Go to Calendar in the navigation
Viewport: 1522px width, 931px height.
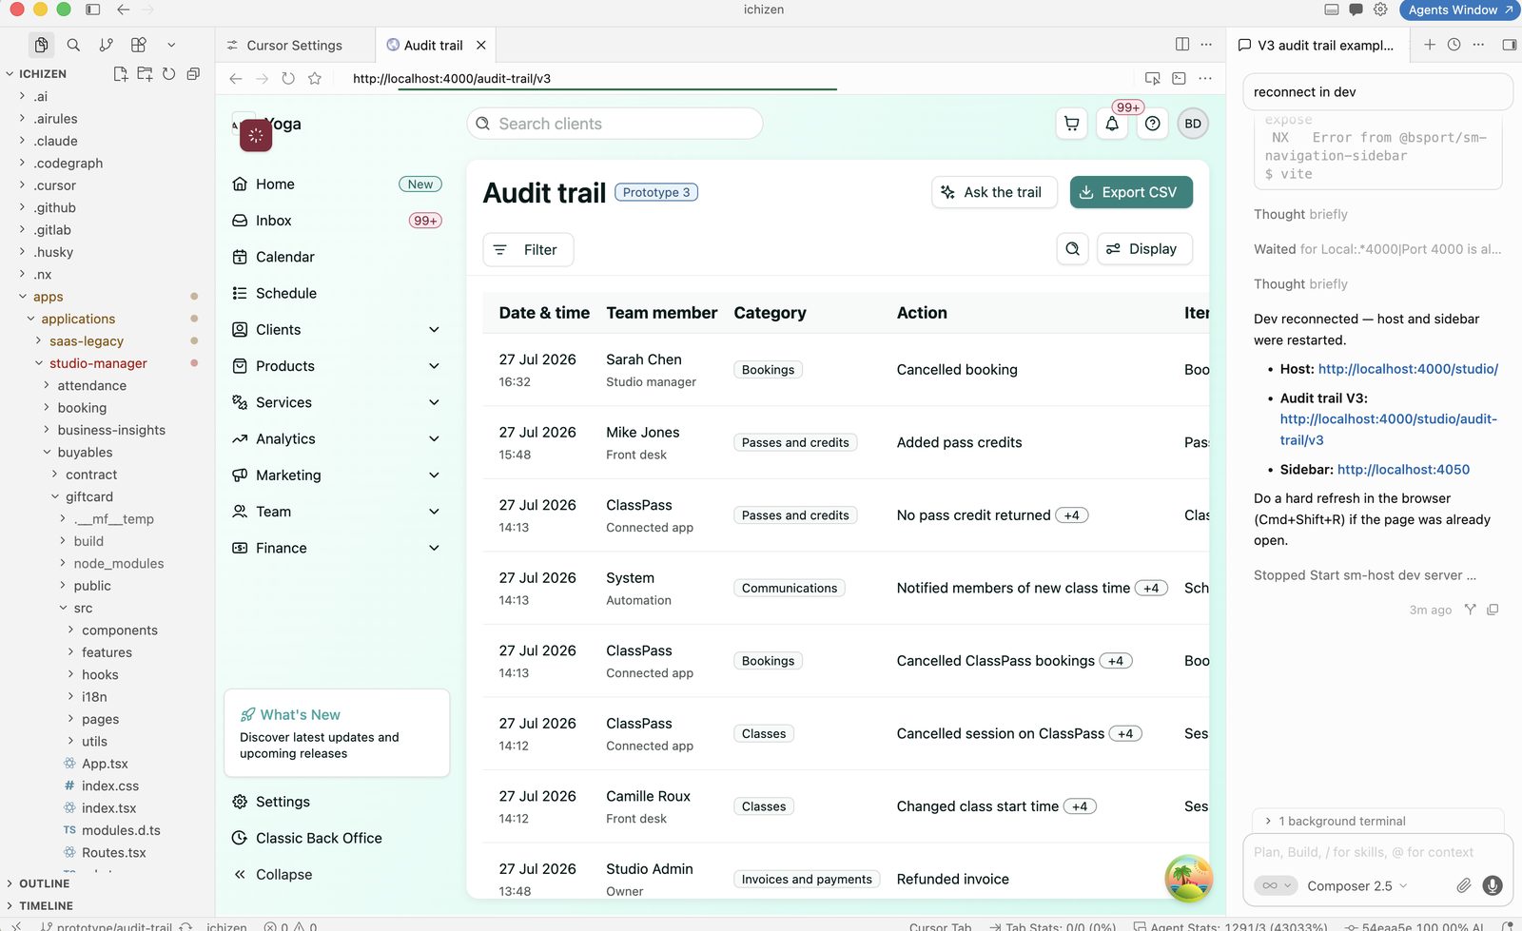point(284,257)
